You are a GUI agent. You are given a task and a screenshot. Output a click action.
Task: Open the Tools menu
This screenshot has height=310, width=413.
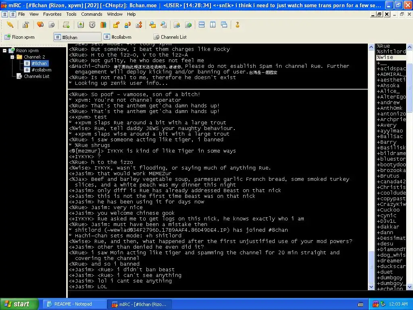[x=71, y=14]
